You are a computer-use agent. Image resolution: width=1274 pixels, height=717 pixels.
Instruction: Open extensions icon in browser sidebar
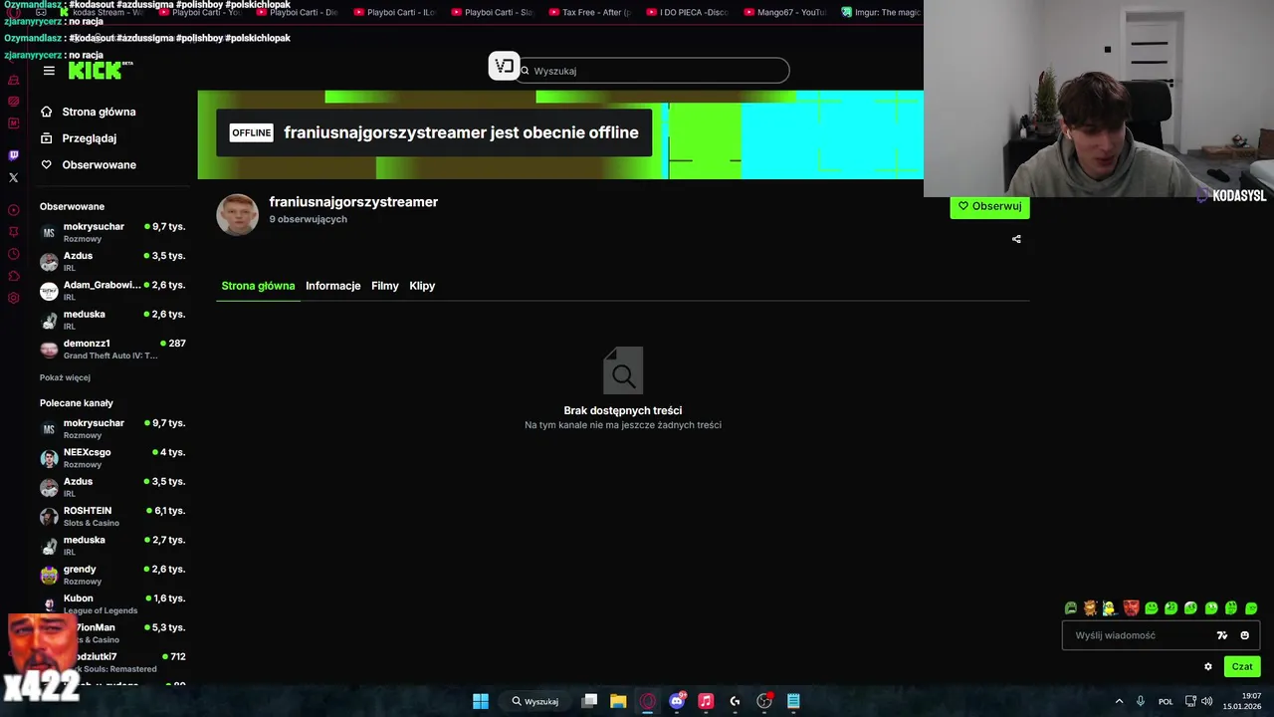pyautogui.click(x=13, y=276)
